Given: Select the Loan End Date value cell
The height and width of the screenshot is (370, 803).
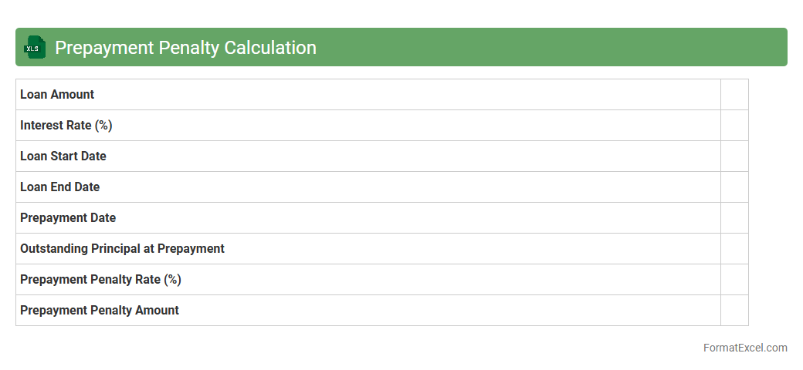Looking at the screenshot, I should (x=734, y=187).
